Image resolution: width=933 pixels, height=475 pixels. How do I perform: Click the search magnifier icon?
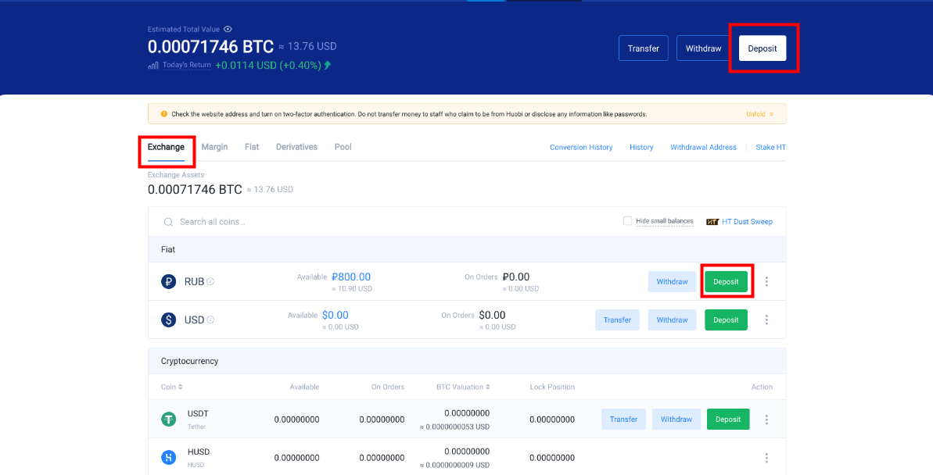pos(168,222)
